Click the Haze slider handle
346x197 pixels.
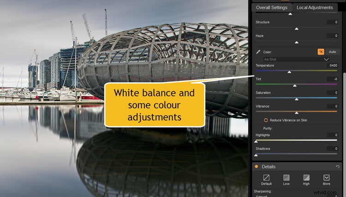[297, 42]
